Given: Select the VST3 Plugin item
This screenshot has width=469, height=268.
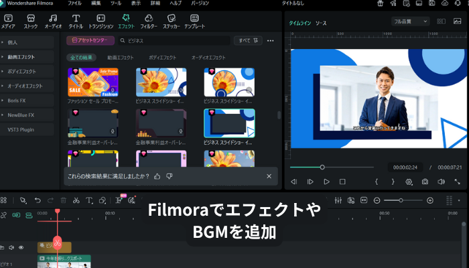Looking at the screenshot, I should pyautogui.click(x=27, y=129).
